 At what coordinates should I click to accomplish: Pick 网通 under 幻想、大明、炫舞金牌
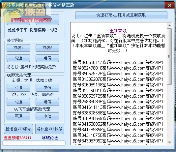(18, 88)
